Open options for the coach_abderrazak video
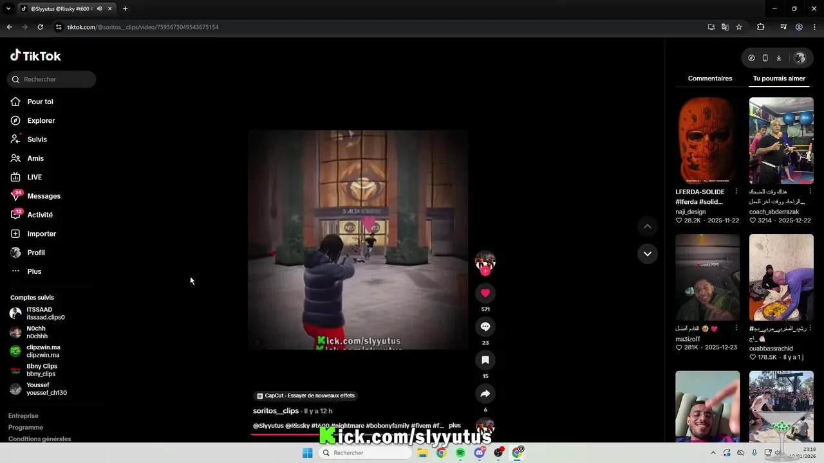The width and height of the screenshot is (824, 463). (x=810, y=192)
